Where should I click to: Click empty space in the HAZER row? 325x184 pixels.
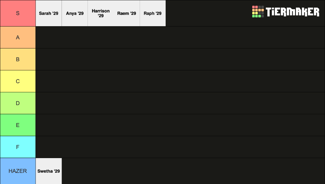click(x=193, y=171)
